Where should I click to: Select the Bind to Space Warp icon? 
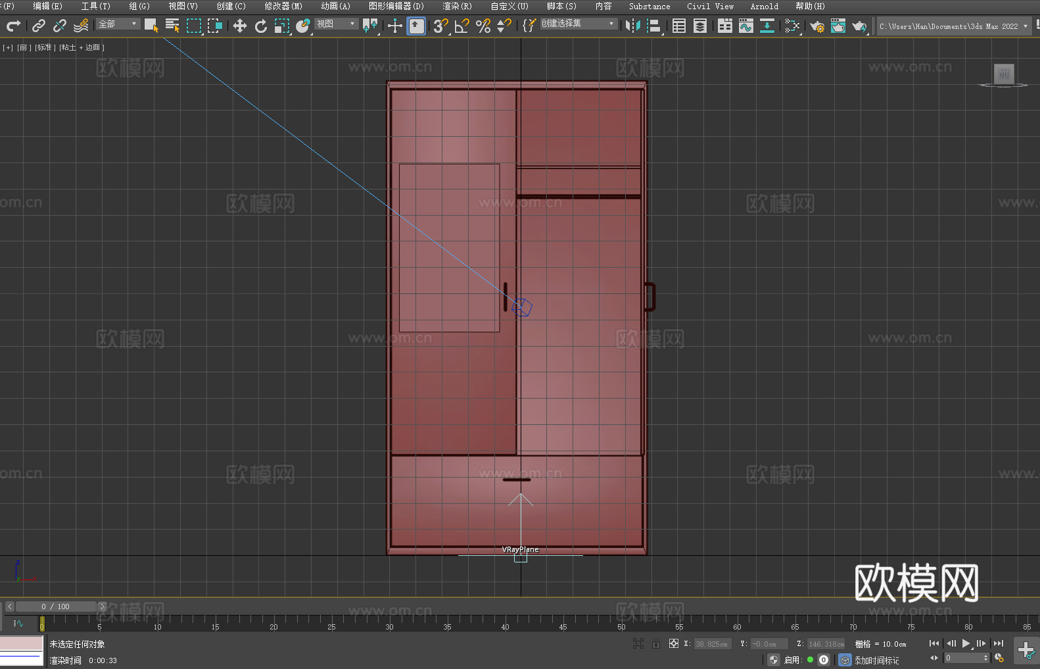(81, 26)
